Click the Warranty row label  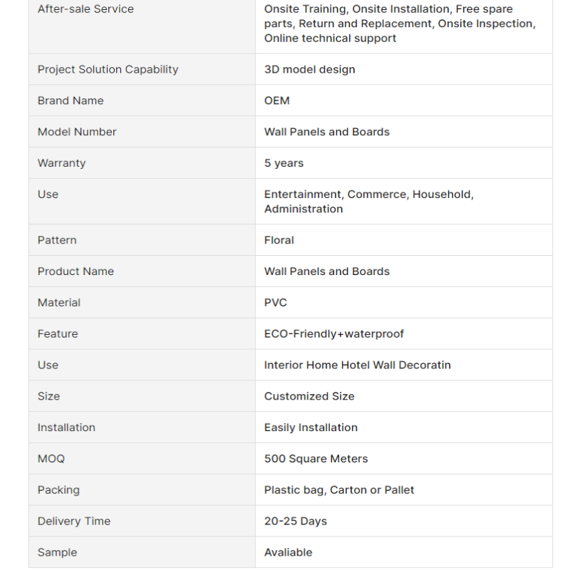pos(61,163)
